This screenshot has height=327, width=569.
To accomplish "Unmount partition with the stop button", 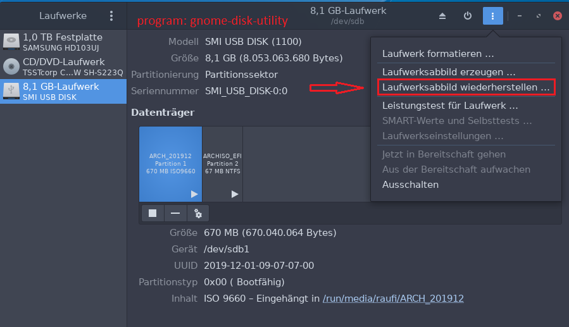I will (153, 213).
